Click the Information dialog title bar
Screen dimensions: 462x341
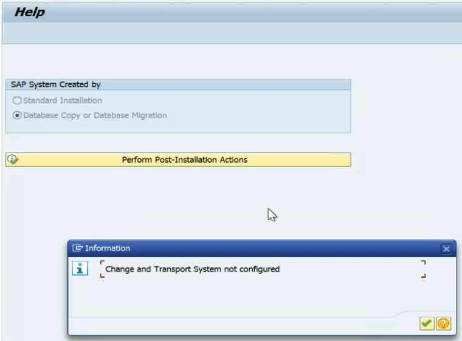point(261,249)
